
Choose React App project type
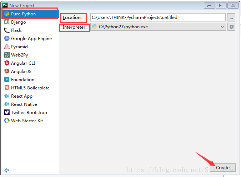(30, 96)
